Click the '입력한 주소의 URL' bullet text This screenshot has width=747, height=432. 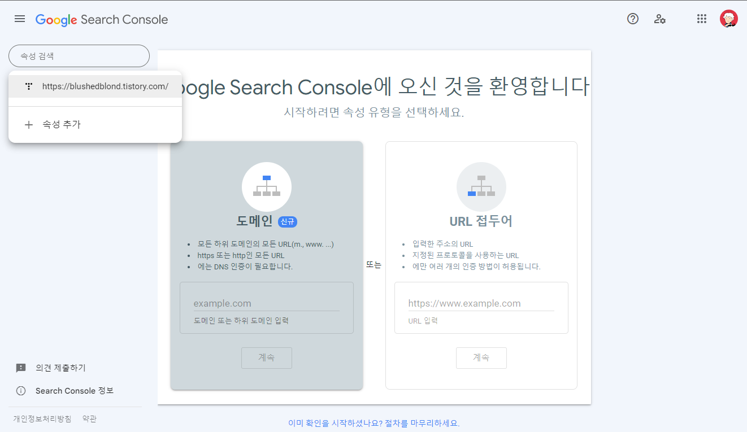[x=443, y=244]
